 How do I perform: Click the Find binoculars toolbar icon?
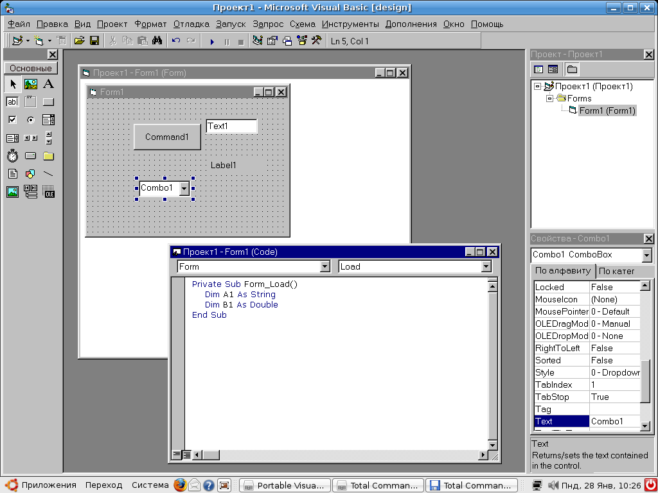[157, 41]
